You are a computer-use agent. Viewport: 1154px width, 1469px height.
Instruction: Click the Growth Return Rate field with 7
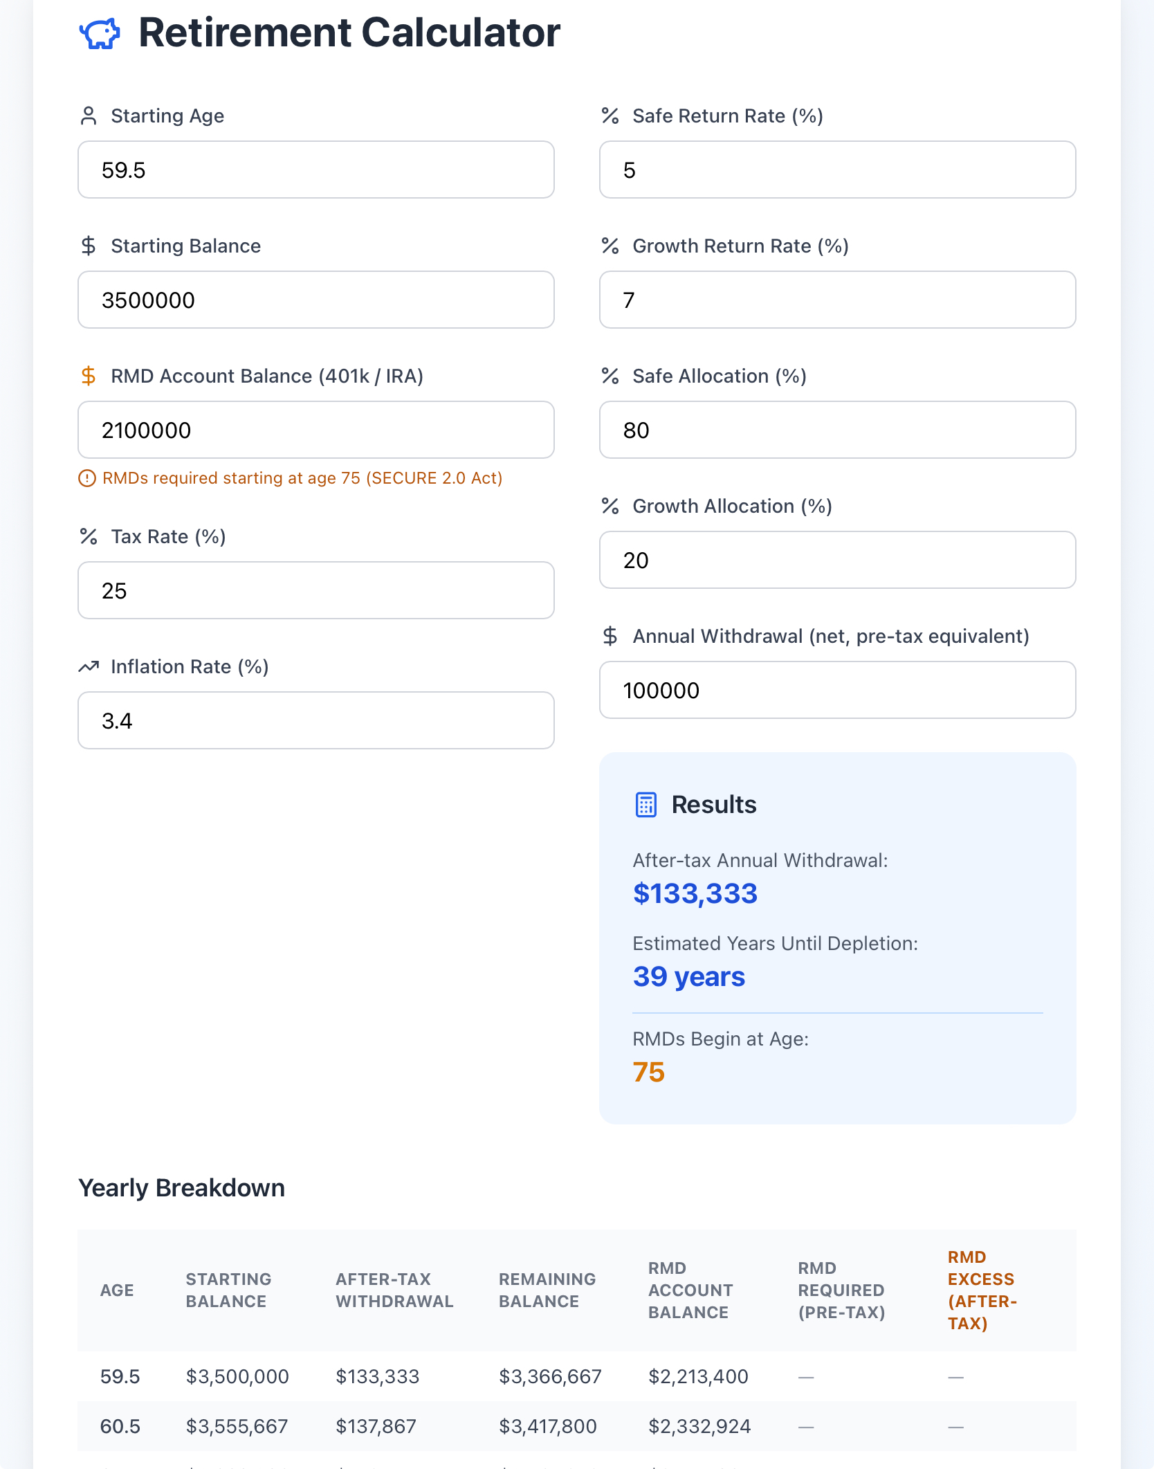pos(838,300)
